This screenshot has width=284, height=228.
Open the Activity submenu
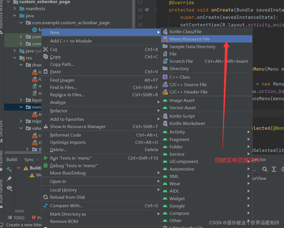click(x=206, y=132)
